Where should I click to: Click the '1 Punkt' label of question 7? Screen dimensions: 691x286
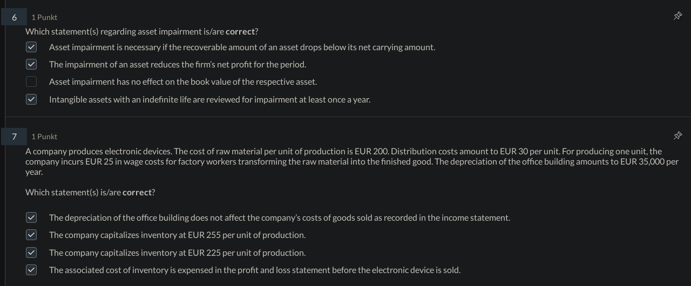(44, 137)
